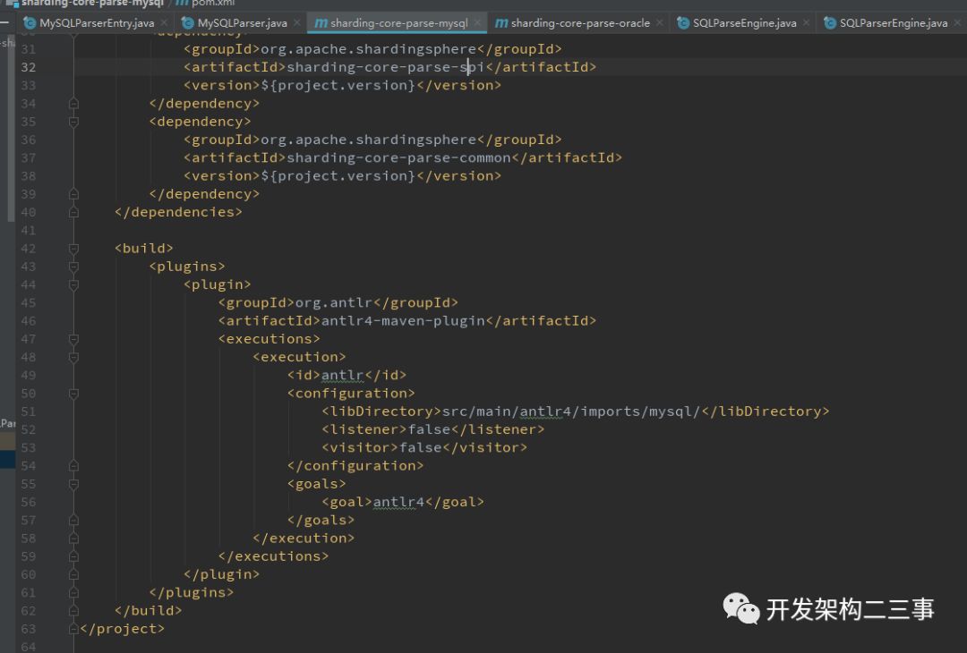Viewport: 967px width, 653px height.
Task: Click the closing </dependencies> tag
Action: (x=178, y=212)
